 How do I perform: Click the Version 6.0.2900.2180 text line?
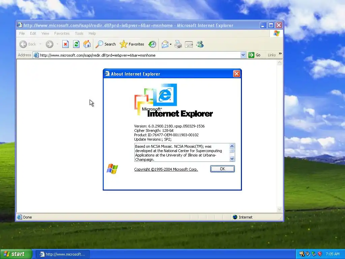tap(169, 126)
